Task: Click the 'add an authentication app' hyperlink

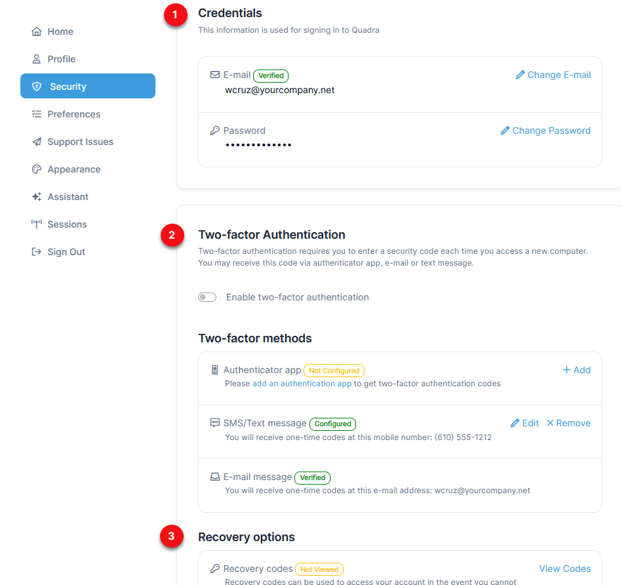Action: [x=302, y=384]
